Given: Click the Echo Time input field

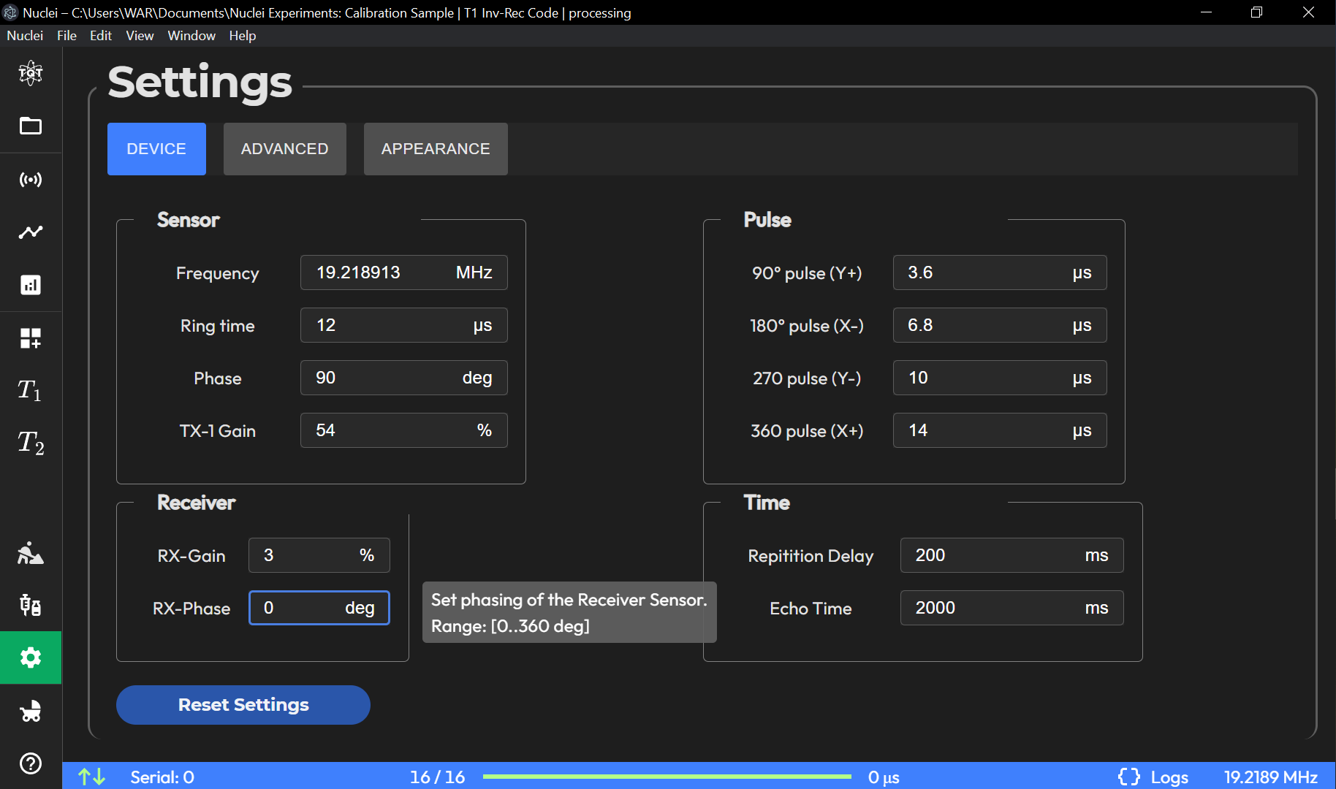Looking at the screenshot, I should coord(1012,608).
